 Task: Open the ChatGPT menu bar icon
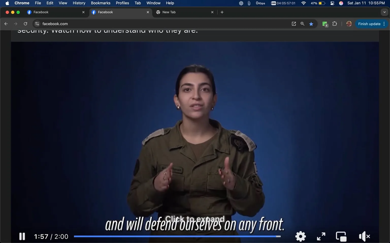pyautogui.click(x=241, y=3)
